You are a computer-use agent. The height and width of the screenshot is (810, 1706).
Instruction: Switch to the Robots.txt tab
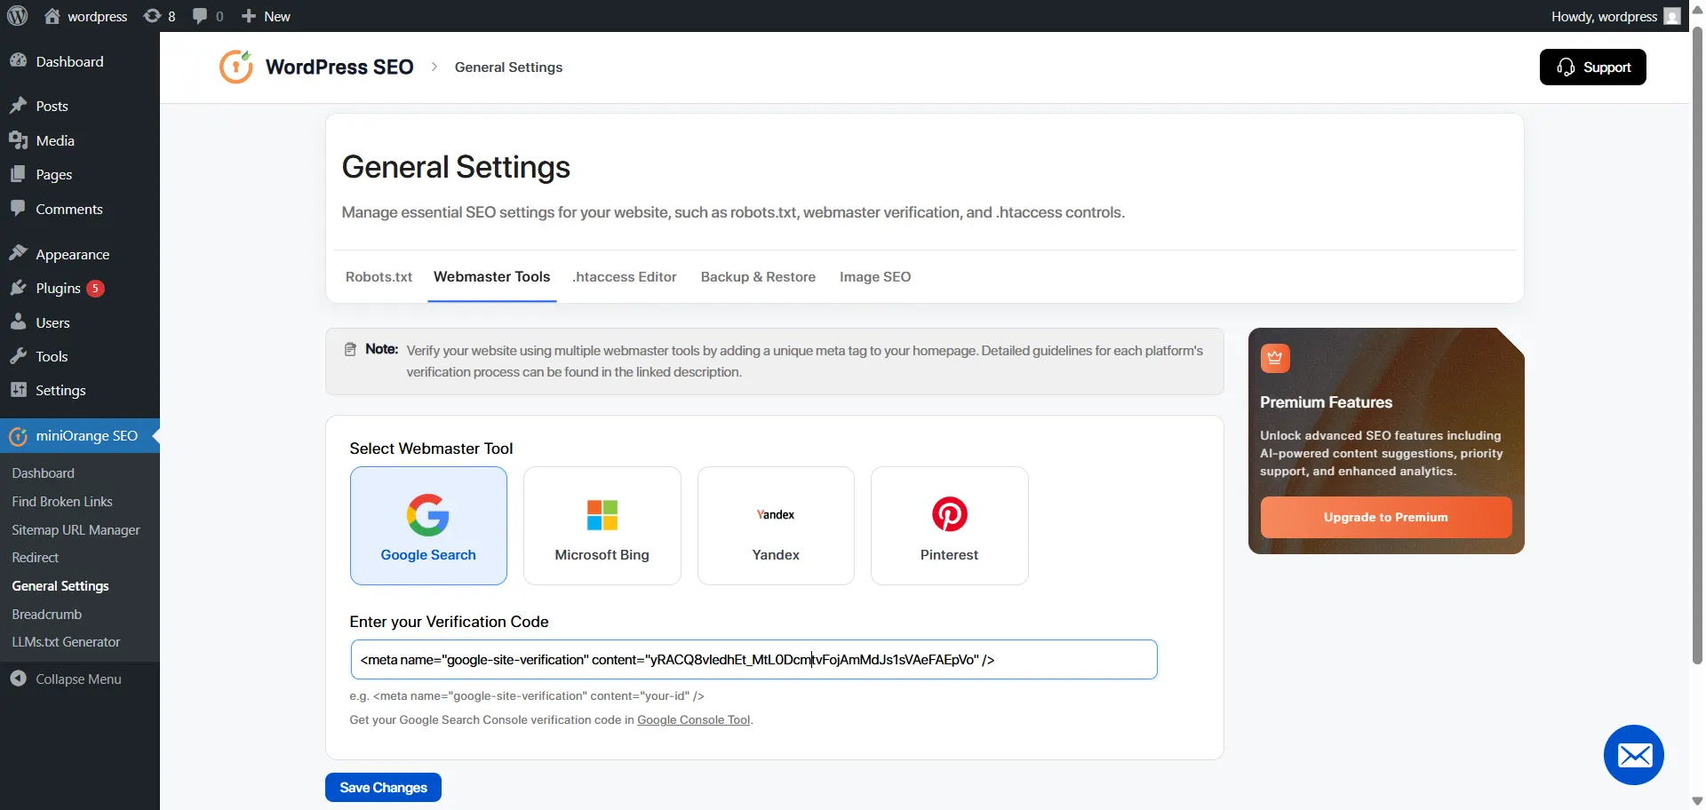pyautogui.click(x=379, y=277)
